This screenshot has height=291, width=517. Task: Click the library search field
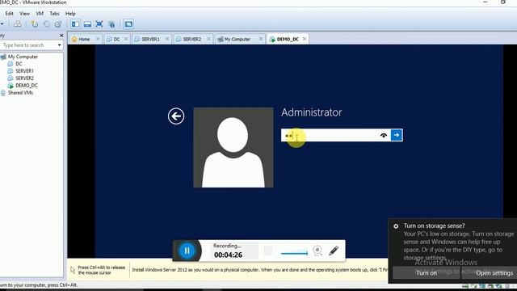tap(28, 45)
